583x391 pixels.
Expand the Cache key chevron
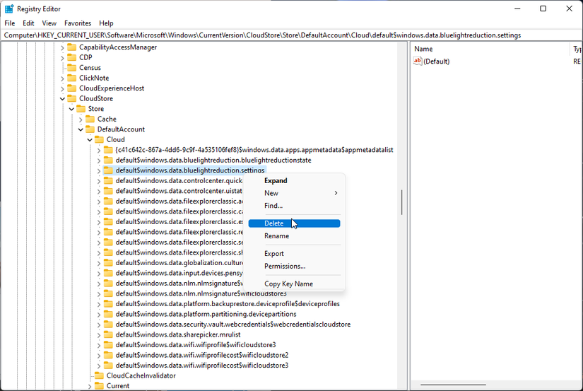[81, 119]
